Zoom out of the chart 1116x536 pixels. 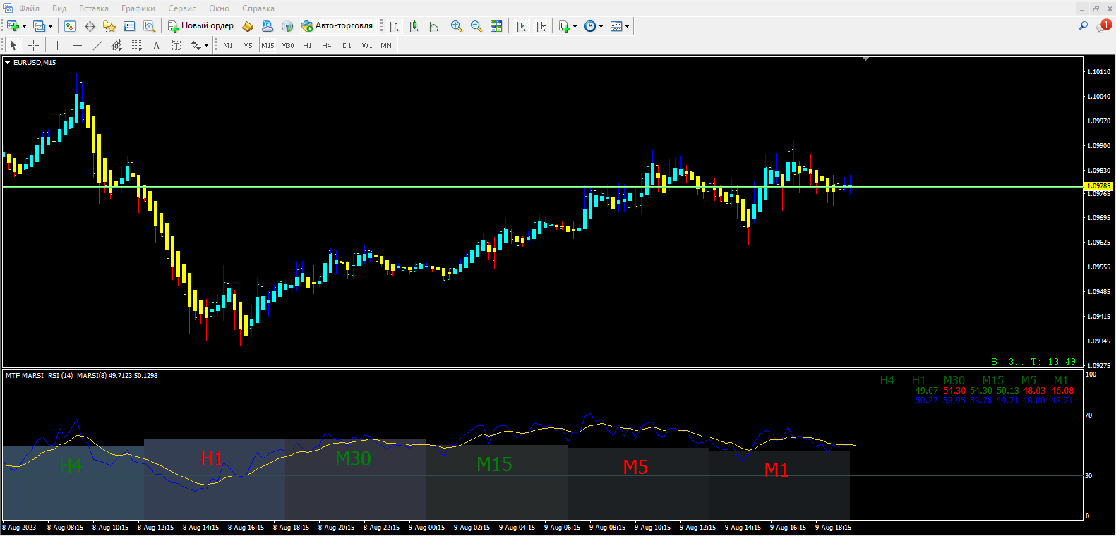tap(476, 26)
